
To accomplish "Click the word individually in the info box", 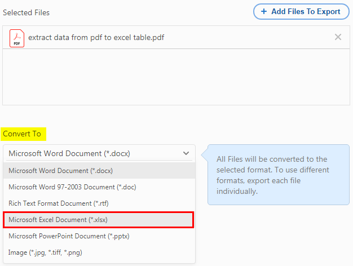I will click(x=237, y=191).
